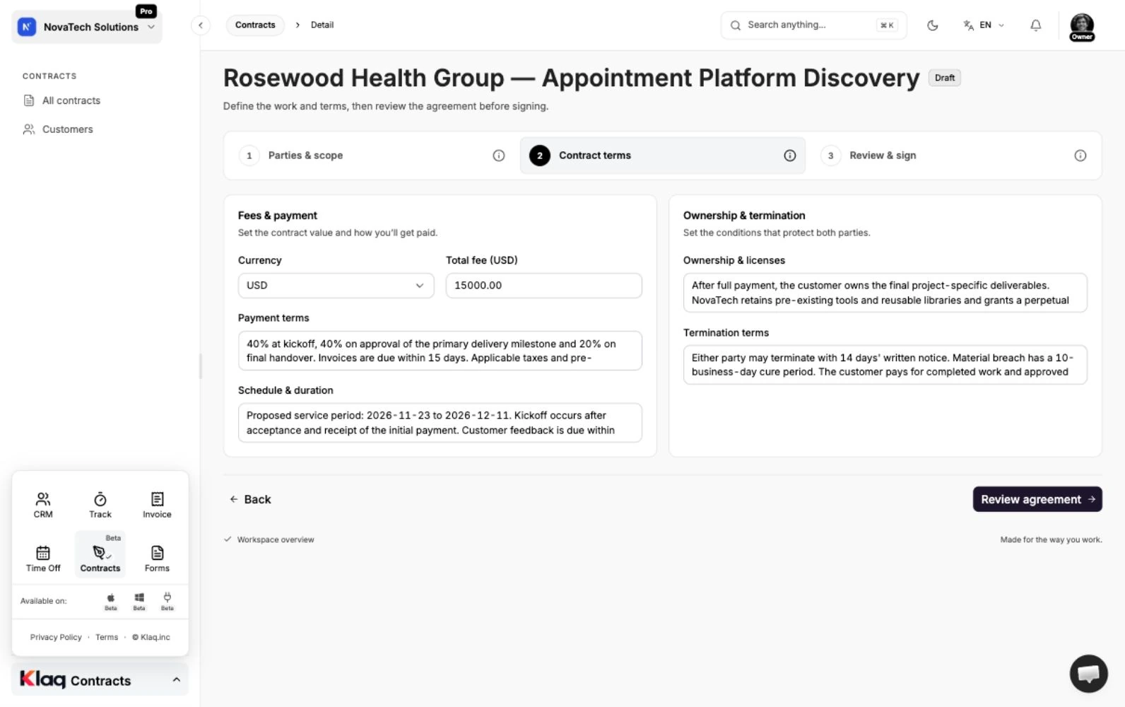This screenshot has width=1125, height=707.
Task: Edit the Payment terms text area
Action: [440, 351]
